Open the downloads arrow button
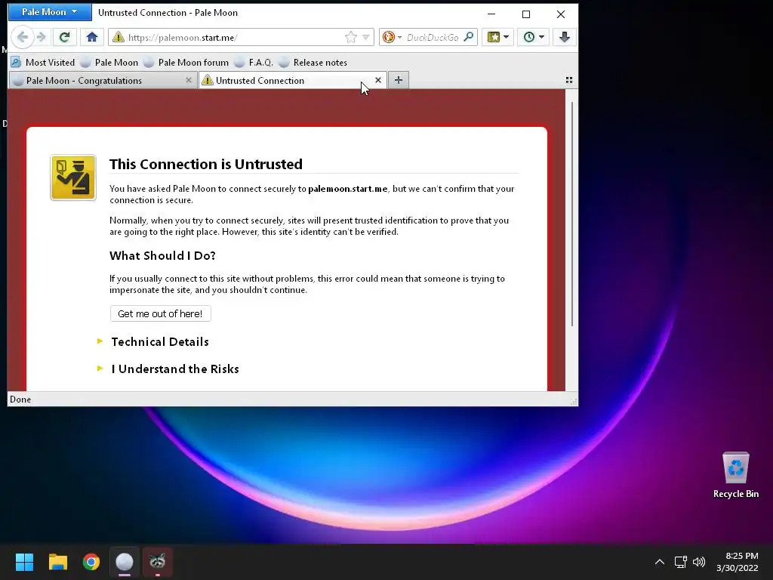This screenshot has height=580, width=773. click(565, 37)
